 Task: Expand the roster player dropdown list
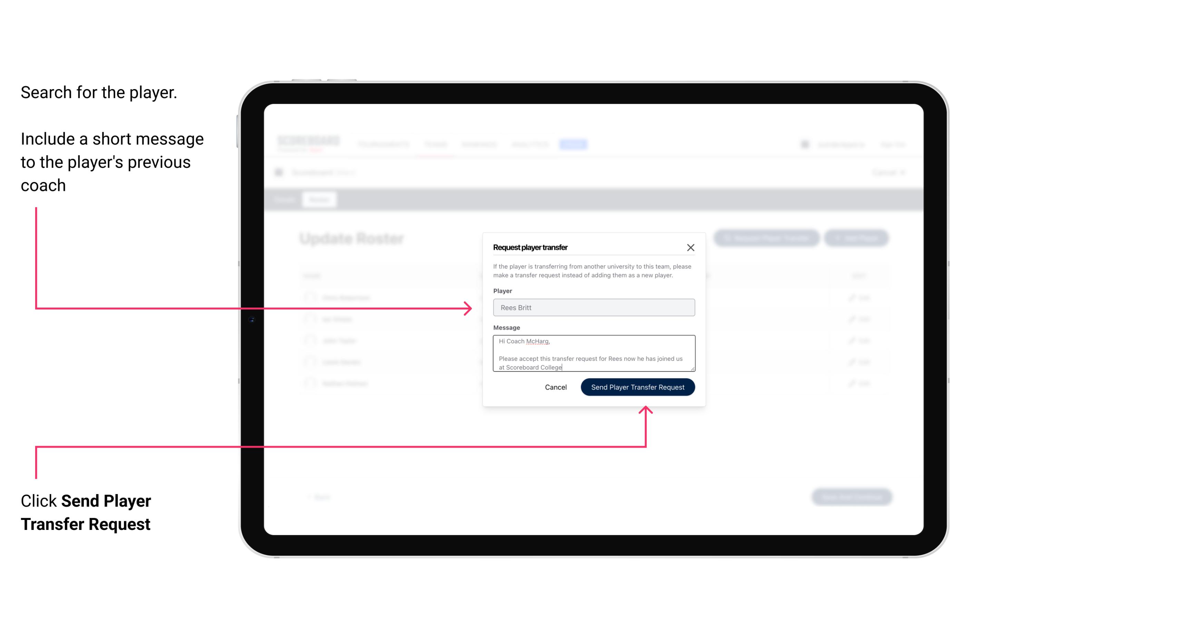(593, 308)
